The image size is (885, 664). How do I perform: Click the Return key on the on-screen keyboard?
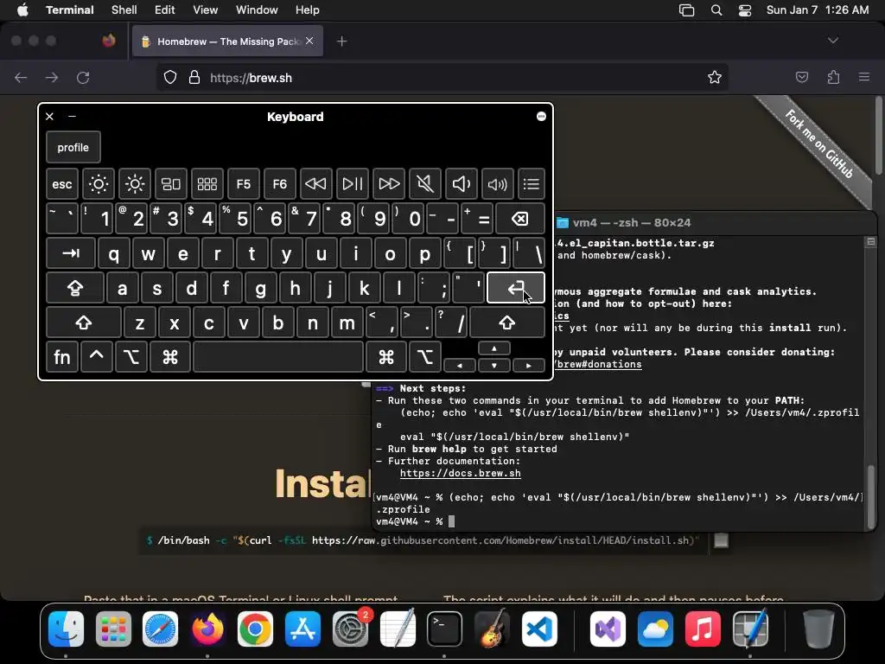tap(516, 288)
